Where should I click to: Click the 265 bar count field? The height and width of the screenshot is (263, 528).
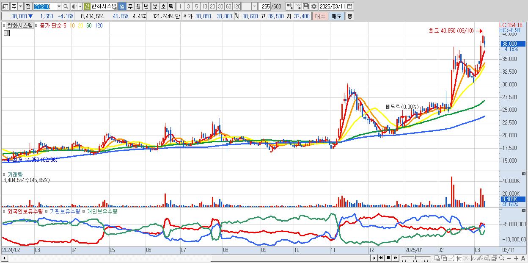click(x=265, y=6)
